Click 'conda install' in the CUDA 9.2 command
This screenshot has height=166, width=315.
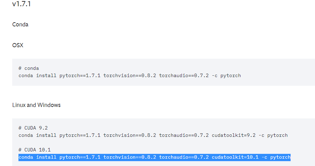pyautogui.click(x=37, y=135)
